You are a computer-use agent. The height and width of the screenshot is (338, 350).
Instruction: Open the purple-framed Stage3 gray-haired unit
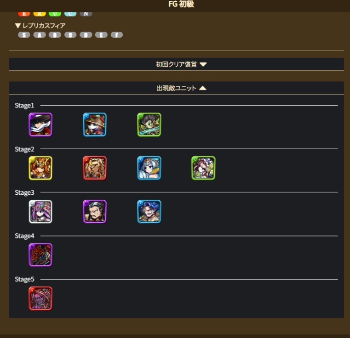click(95, 212)
